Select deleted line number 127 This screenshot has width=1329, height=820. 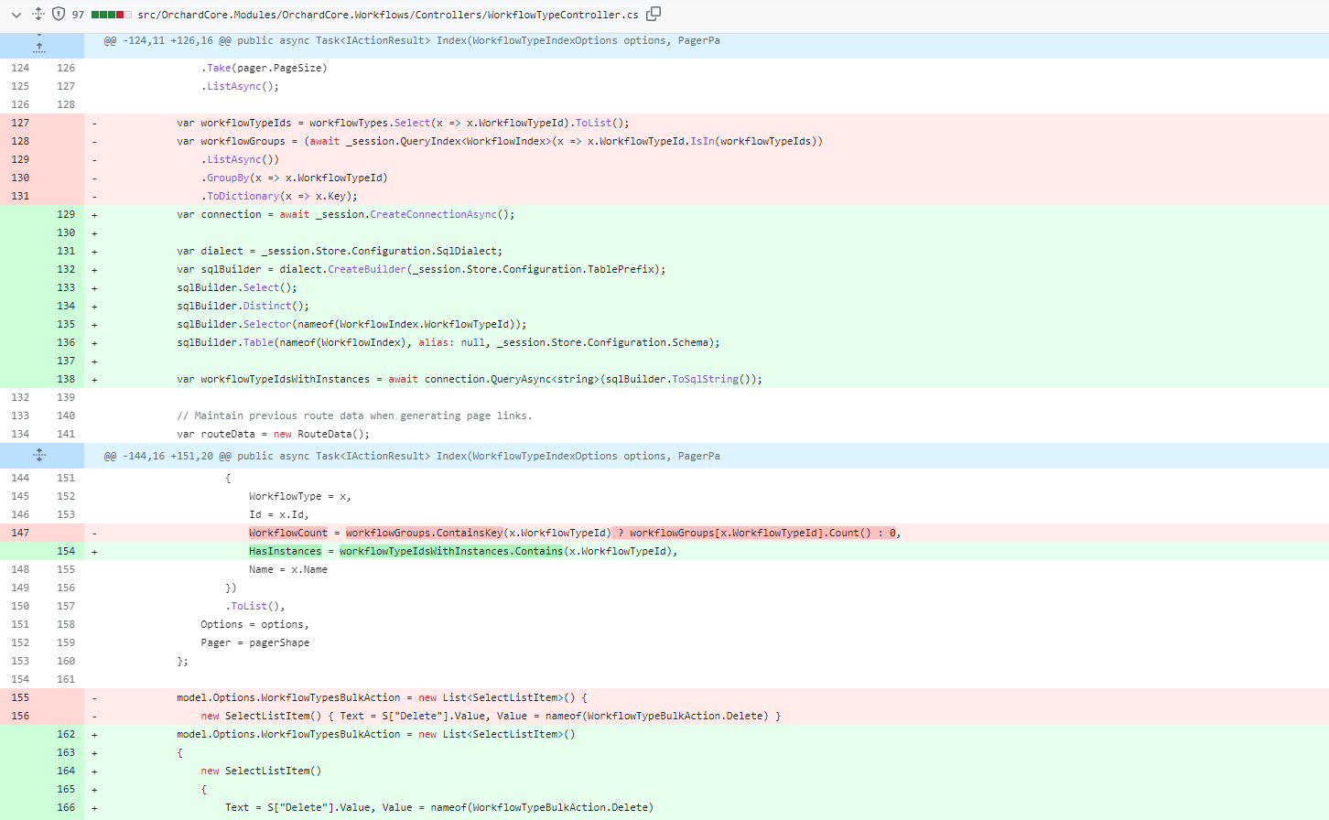click(x=20, y=123)
